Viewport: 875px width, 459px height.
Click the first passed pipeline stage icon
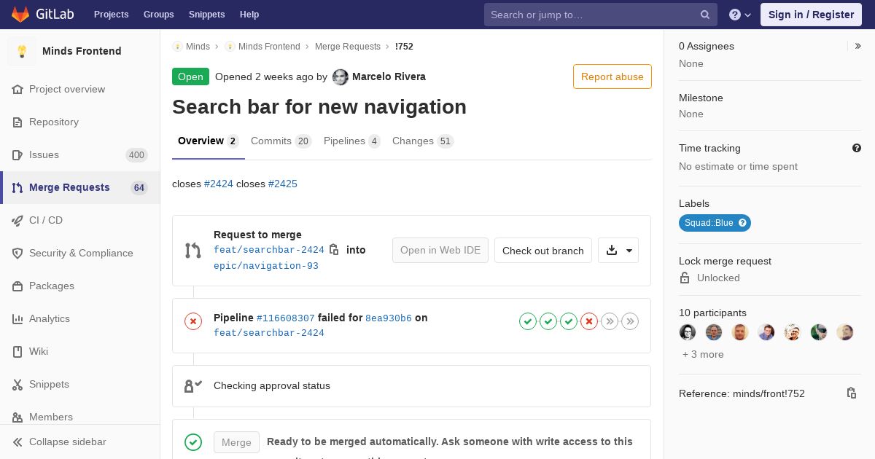[528, 321]
